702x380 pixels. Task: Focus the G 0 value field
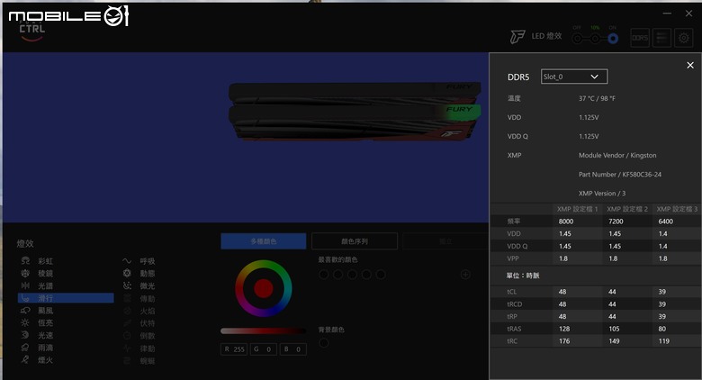pos(263,349)
